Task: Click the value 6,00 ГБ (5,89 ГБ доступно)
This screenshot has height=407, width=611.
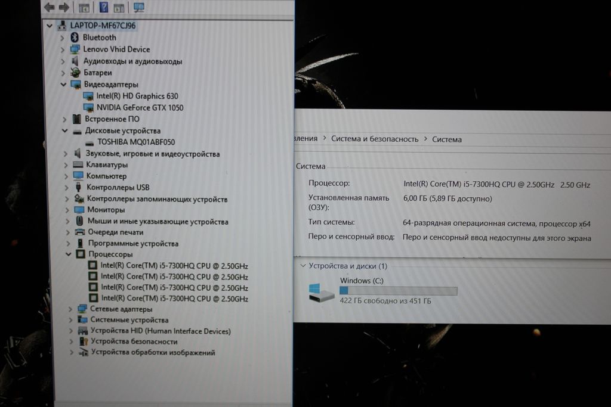Action: (448, 198)
